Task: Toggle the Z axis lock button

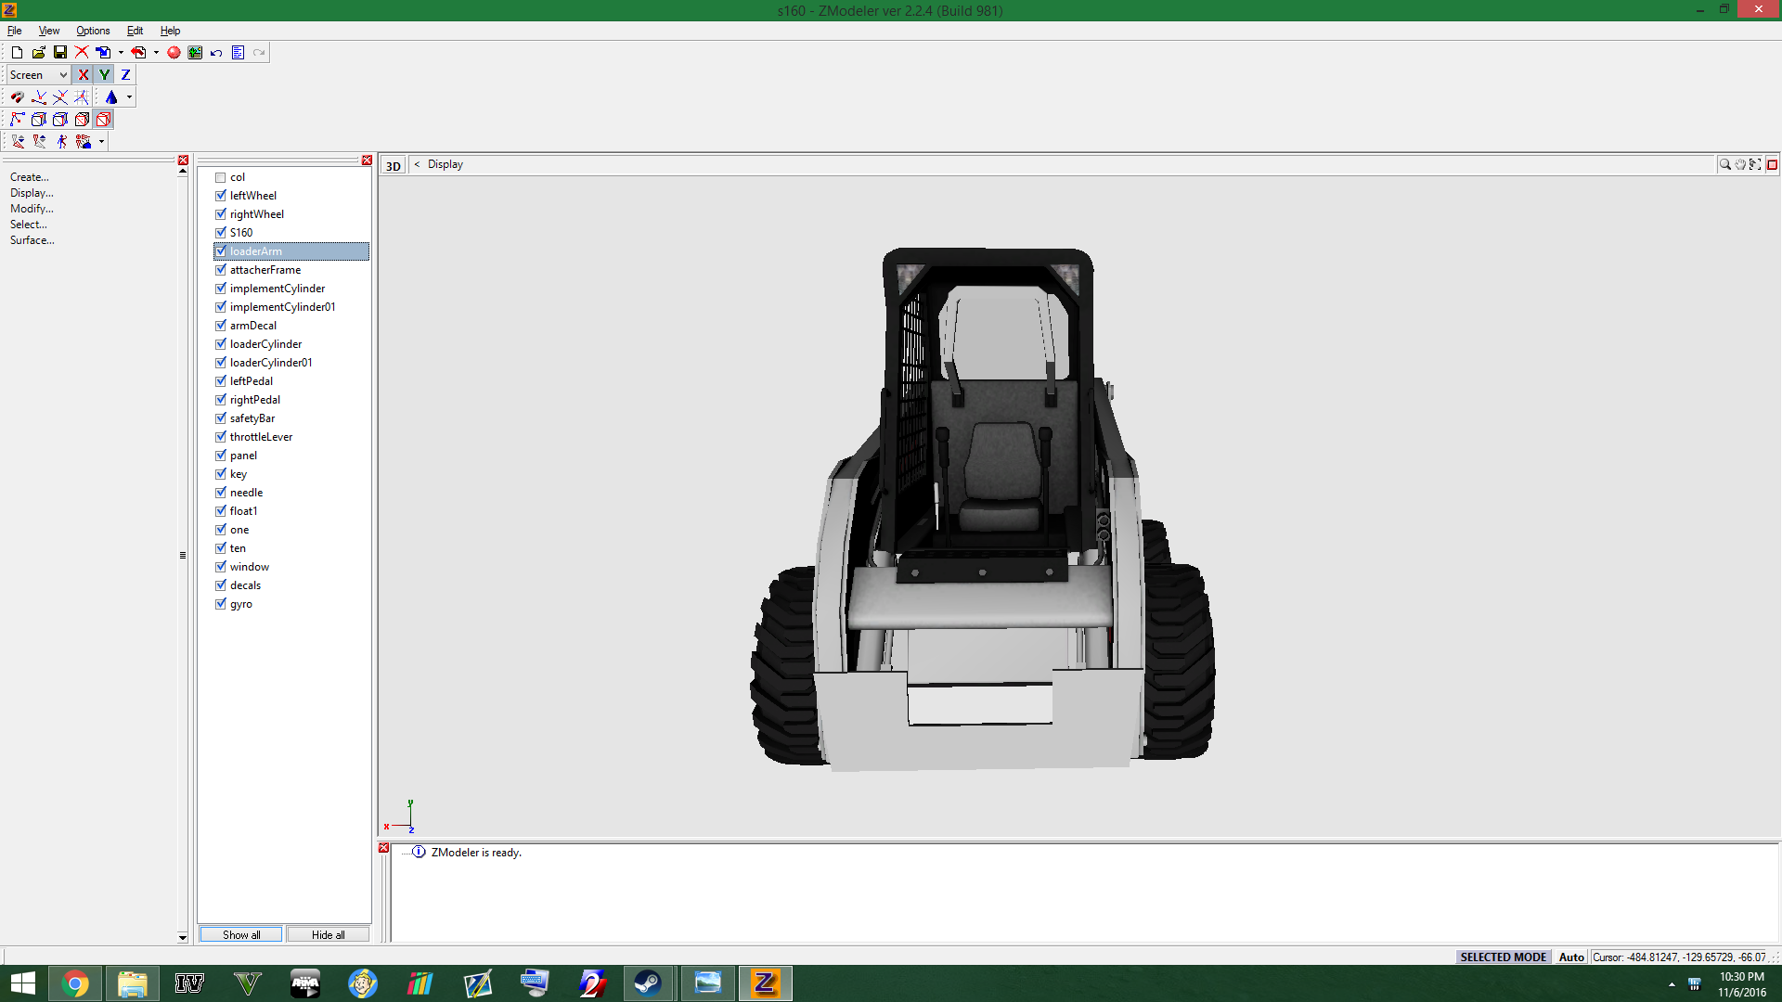Action: 125,75
